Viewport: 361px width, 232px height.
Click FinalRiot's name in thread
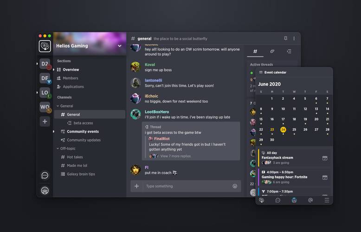click(x=161, y=139)
